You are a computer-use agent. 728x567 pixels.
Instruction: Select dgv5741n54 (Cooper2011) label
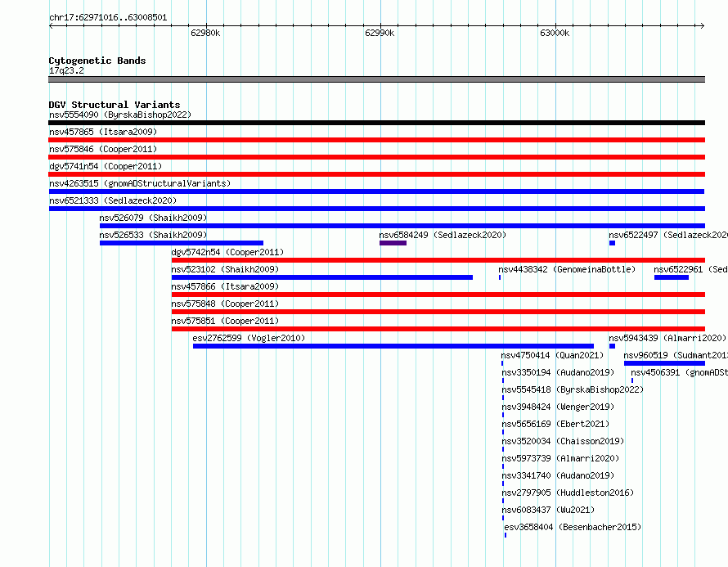point(106,166)
